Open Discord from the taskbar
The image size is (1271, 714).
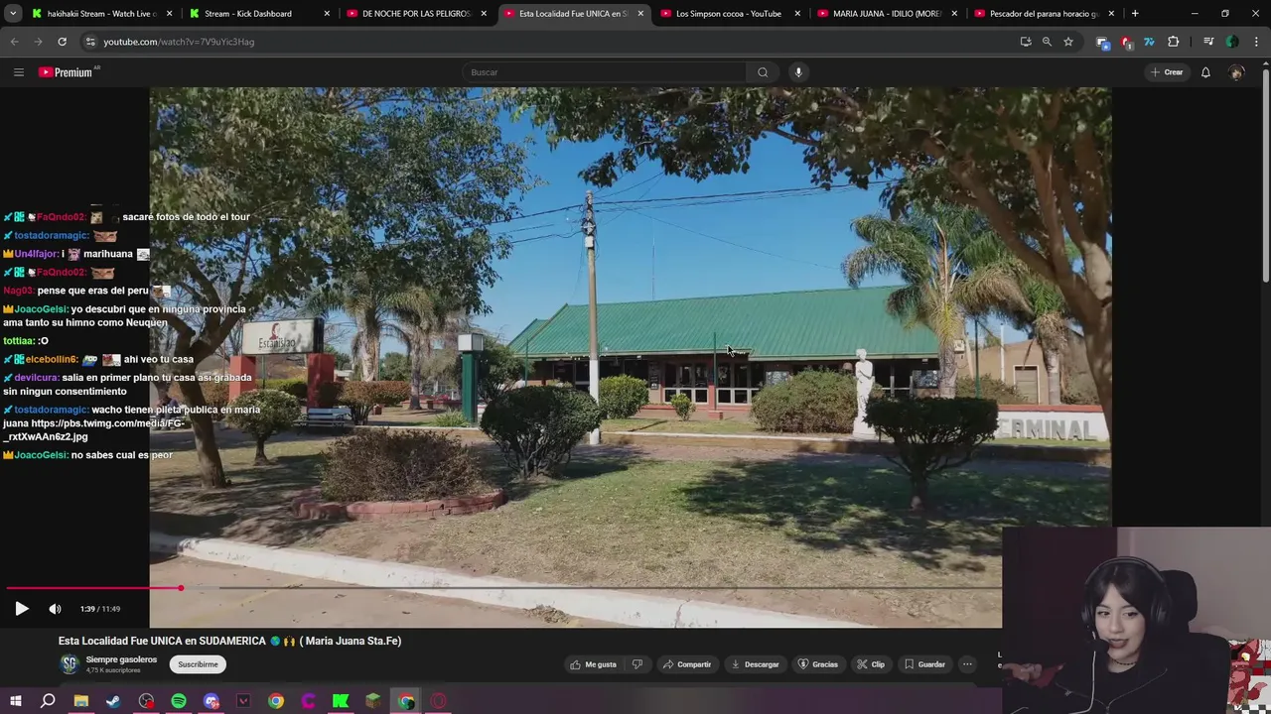click(x=212, y=701)
